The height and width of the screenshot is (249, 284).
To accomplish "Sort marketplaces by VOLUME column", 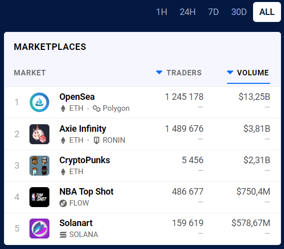I will (249, 73).
